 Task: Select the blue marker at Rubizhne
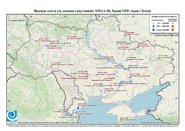tap(158, 59)
